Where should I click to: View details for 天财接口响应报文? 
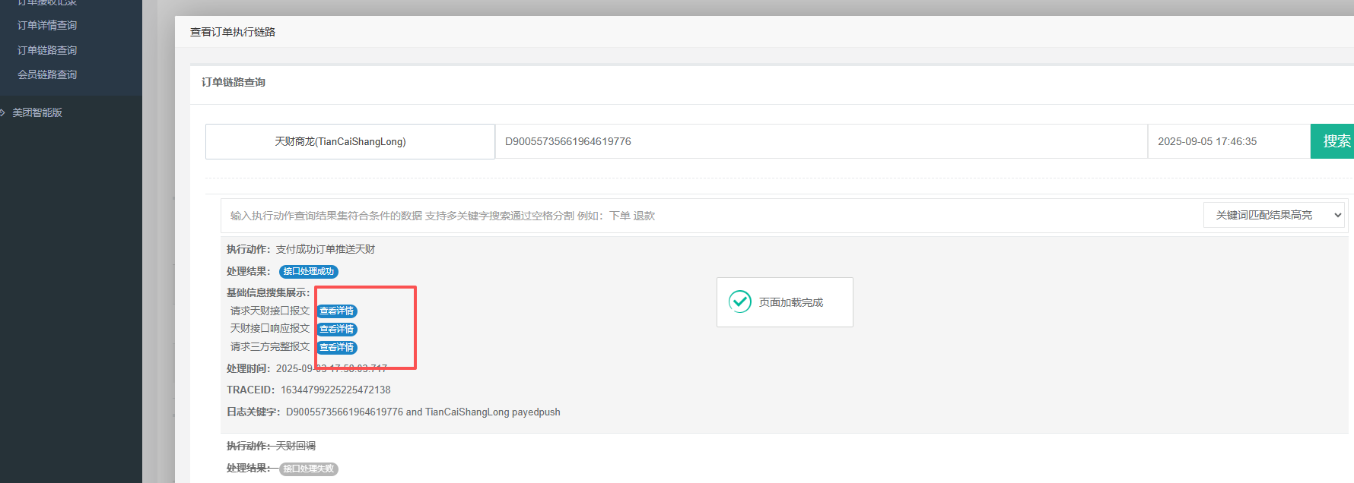336,330
